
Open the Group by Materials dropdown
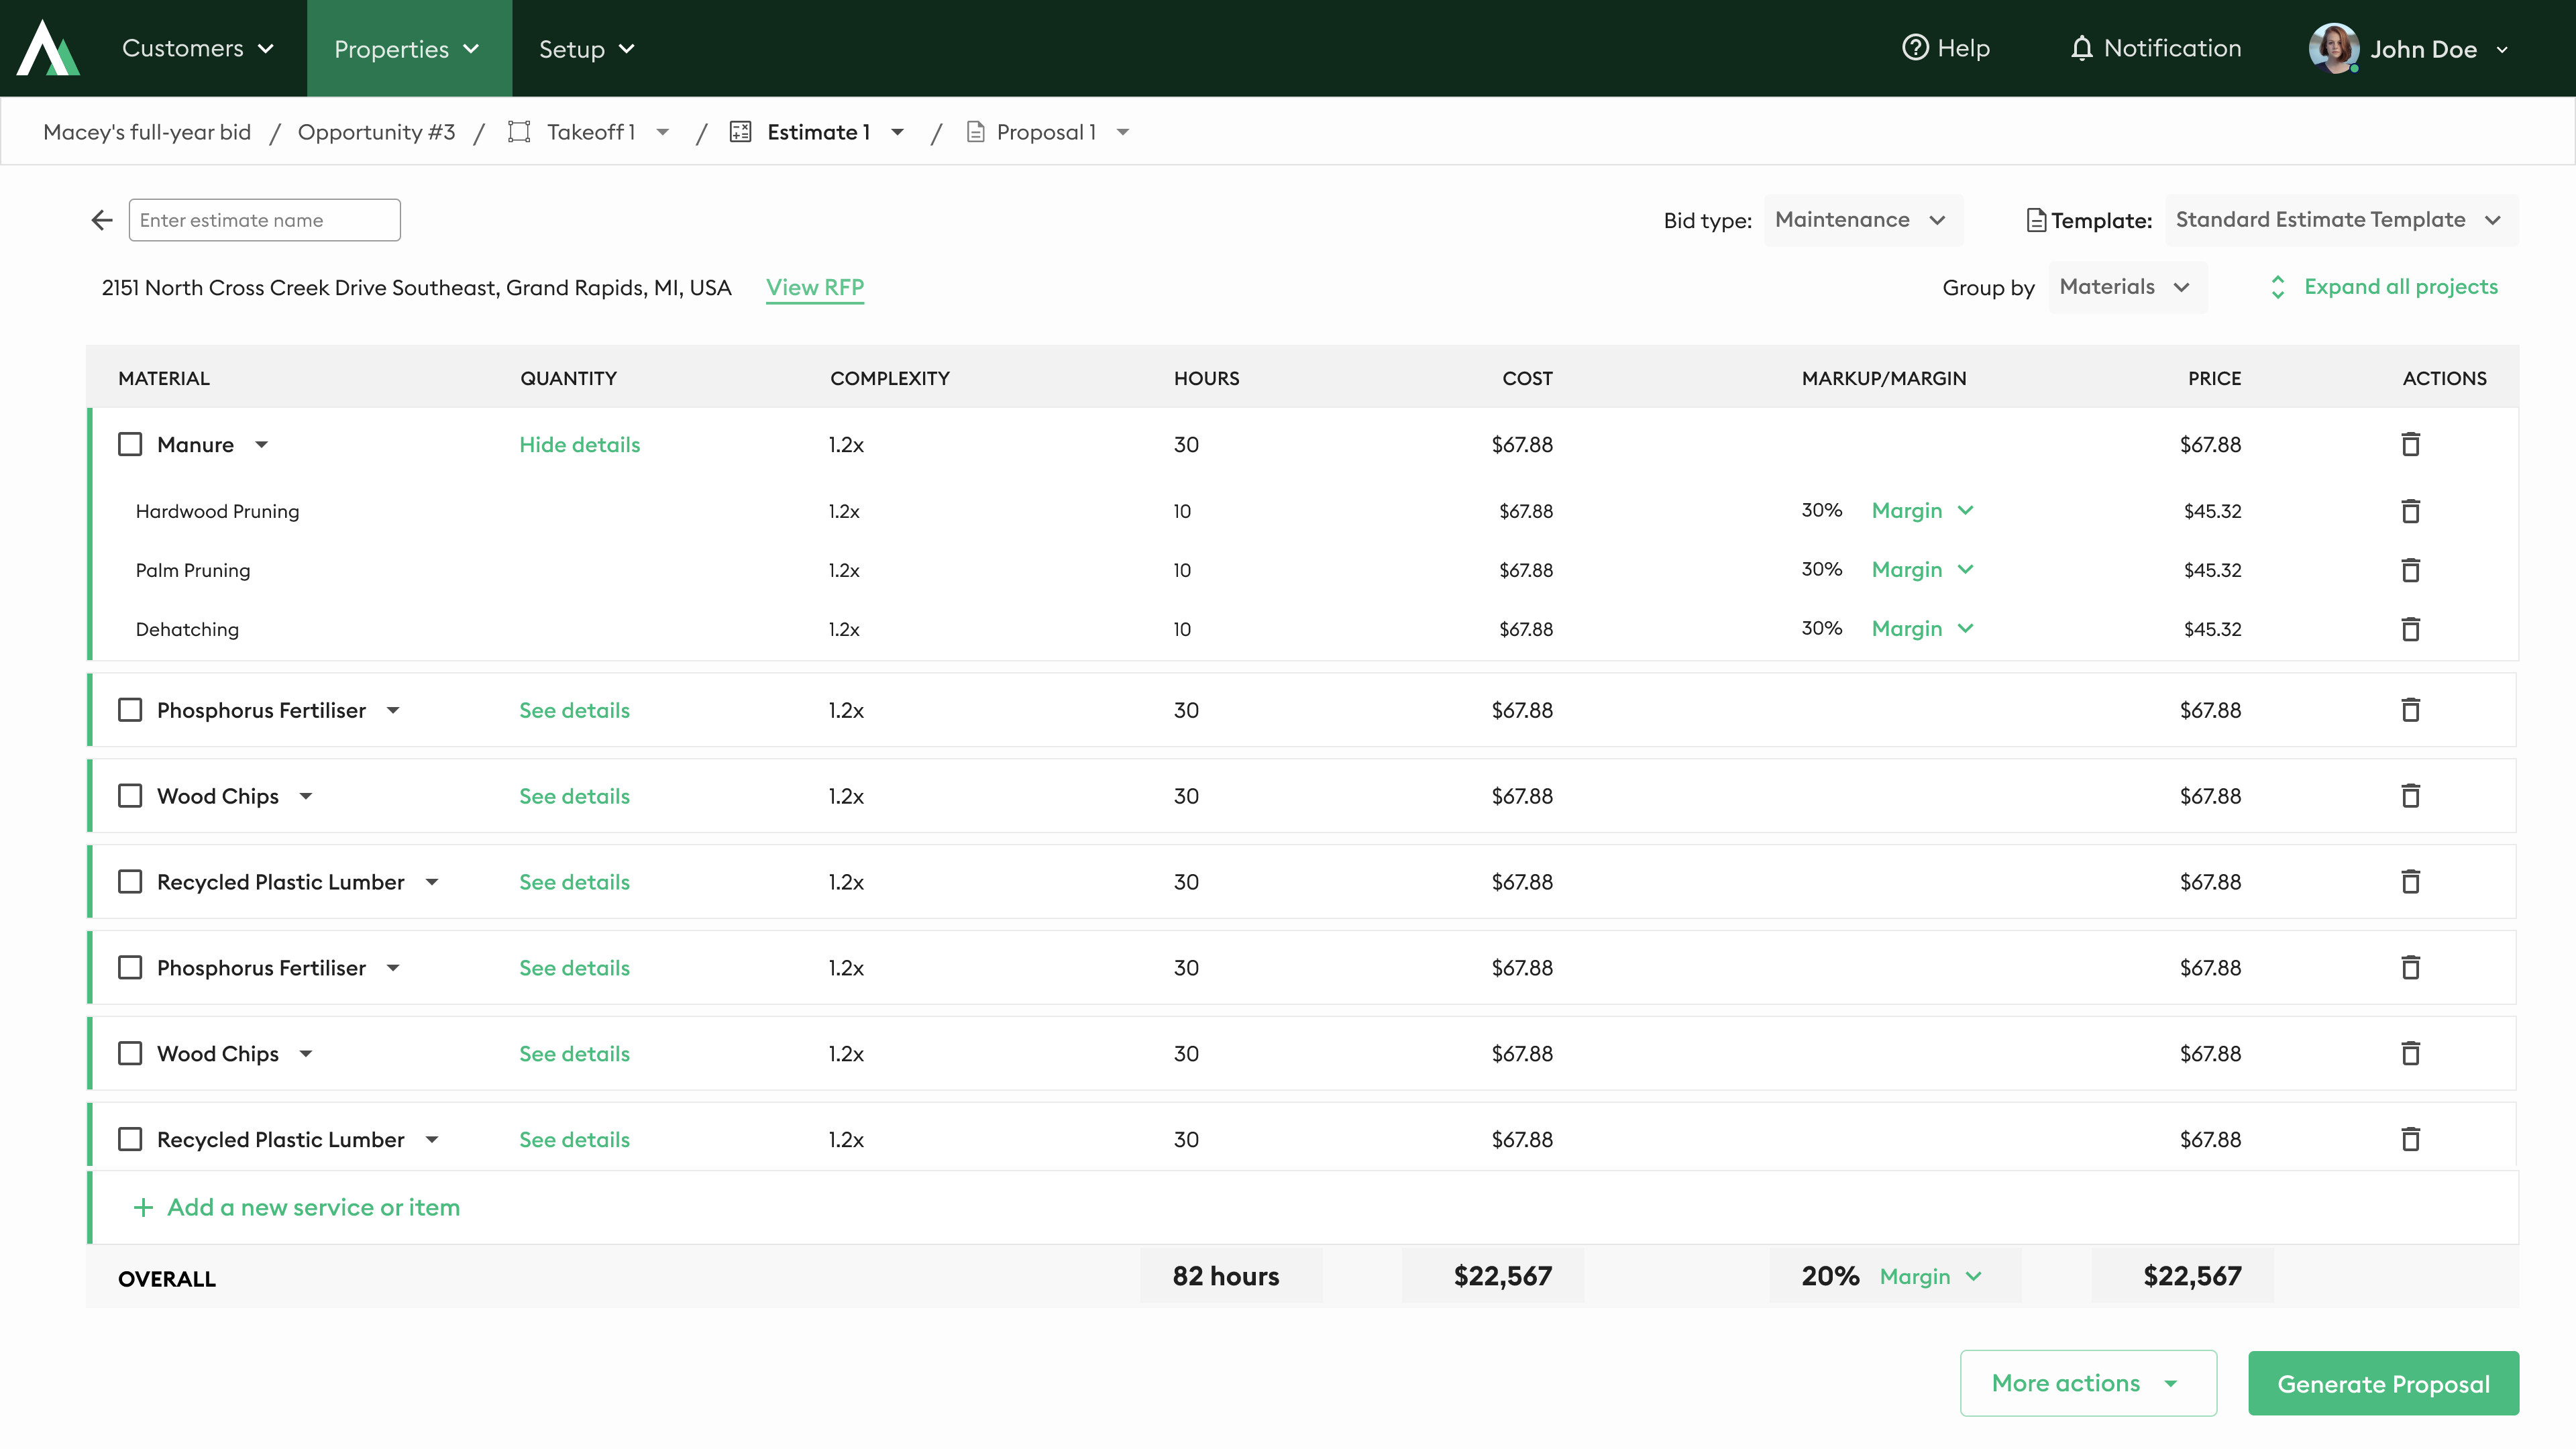(2126, 287)
